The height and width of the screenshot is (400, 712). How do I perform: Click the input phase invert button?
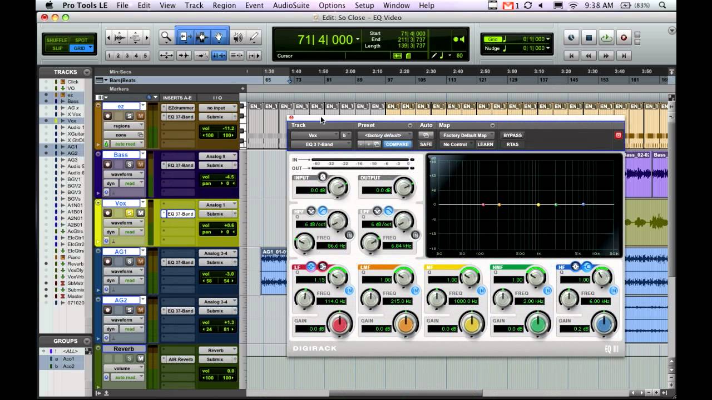pos(323,177)
